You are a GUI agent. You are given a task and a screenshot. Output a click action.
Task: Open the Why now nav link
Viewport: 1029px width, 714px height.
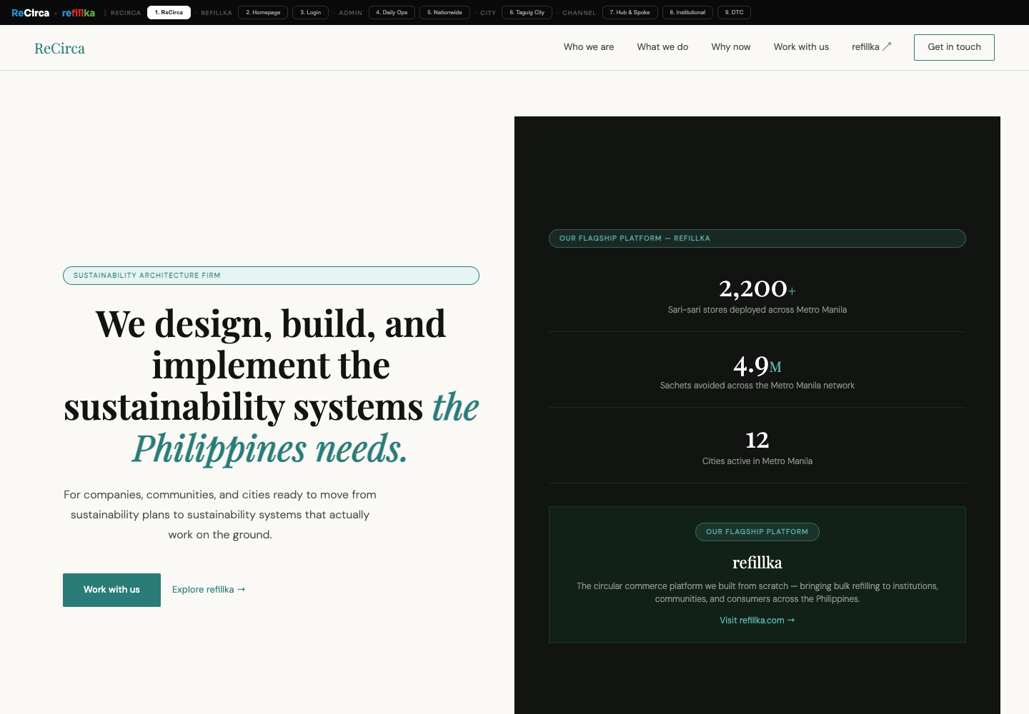click(x=731, y=47)
